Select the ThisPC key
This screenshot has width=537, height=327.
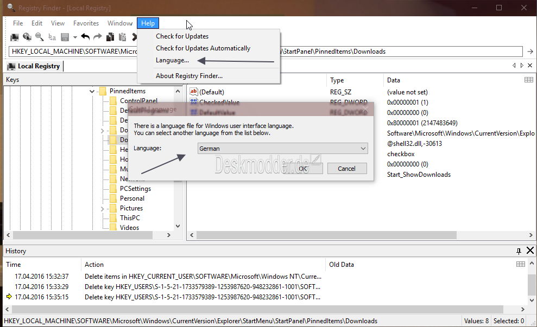point(130,218)
